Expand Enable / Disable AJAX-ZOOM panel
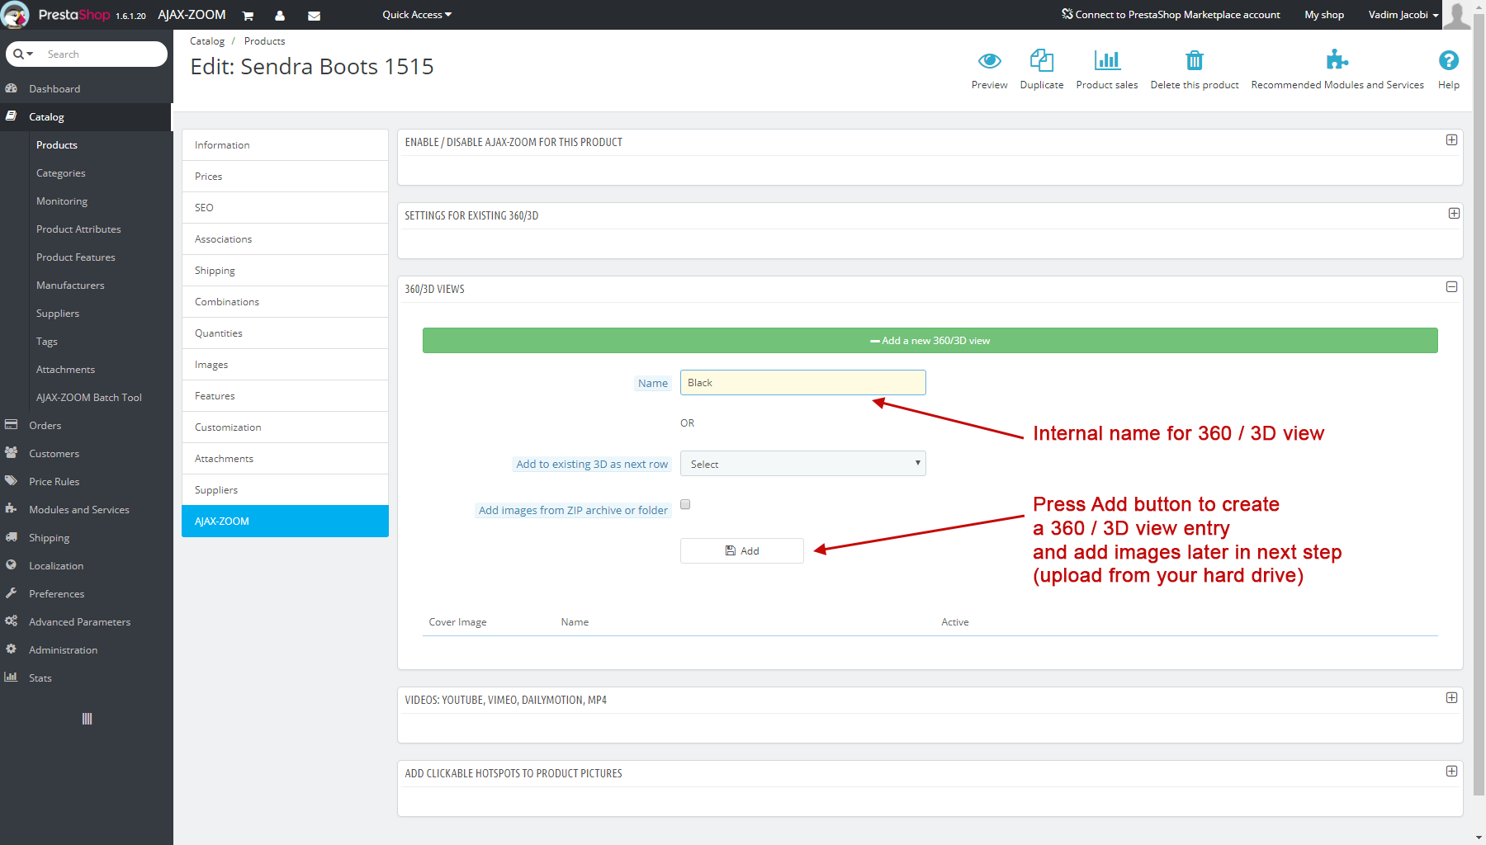The image size is (1486, 845). tap(1451, 140)
